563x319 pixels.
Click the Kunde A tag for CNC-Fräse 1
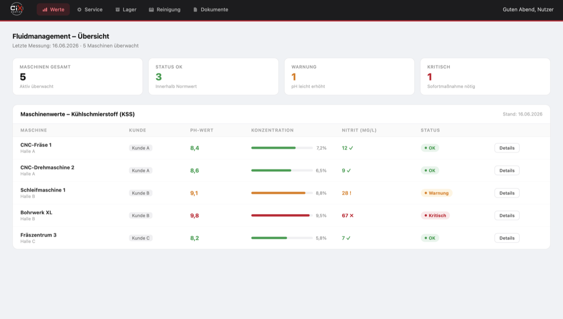pyautogui.click(x=141, y=148)
